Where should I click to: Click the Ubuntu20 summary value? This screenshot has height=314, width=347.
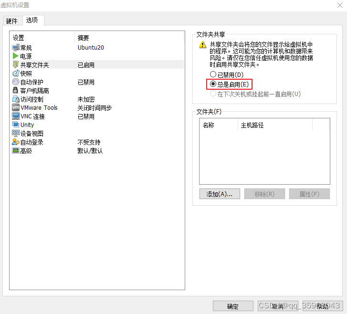pos(91,48)
